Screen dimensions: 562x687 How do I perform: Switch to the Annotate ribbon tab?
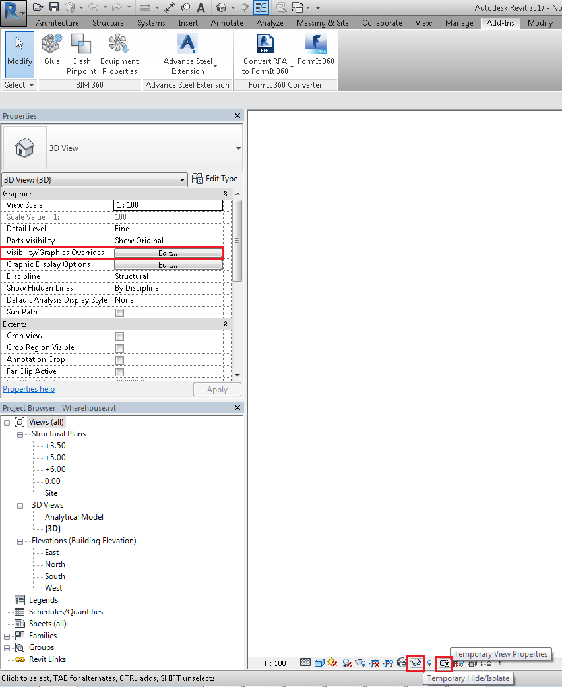227,23
